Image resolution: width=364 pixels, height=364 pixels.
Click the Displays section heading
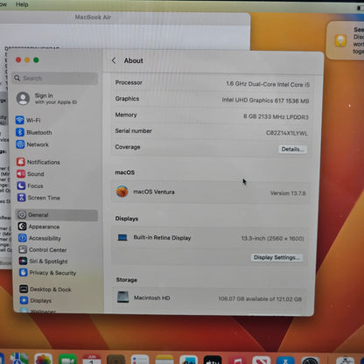point(127,219)
